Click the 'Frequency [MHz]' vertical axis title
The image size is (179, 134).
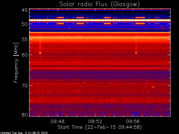coord(16,63)
